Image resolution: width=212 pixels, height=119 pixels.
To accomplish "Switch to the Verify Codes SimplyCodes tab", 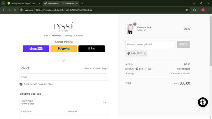I will 23,3.
